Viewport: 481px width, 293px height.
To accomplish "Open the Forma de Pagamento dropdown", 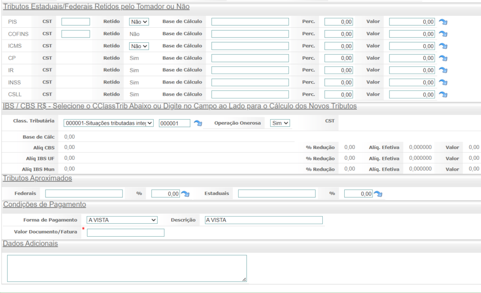I will tap(122, 220).
